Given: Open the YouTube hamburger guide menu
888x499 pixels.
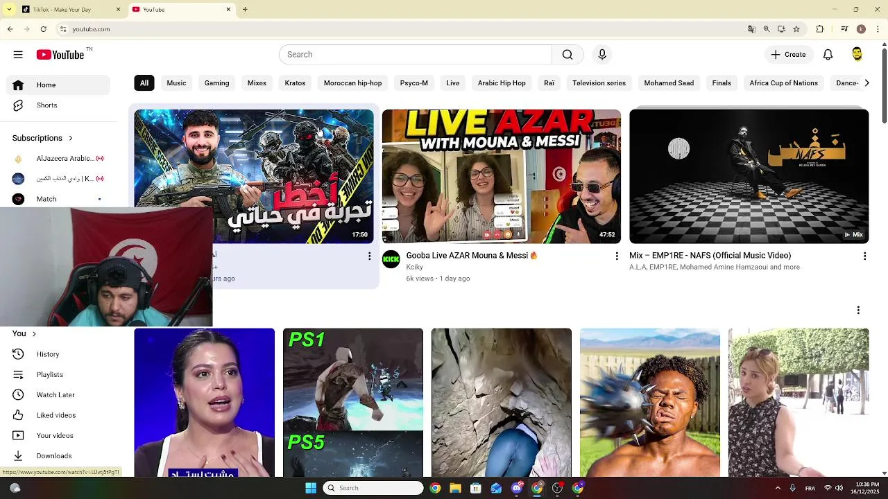Looking at the screenshot, I should (x=18, y=55).
